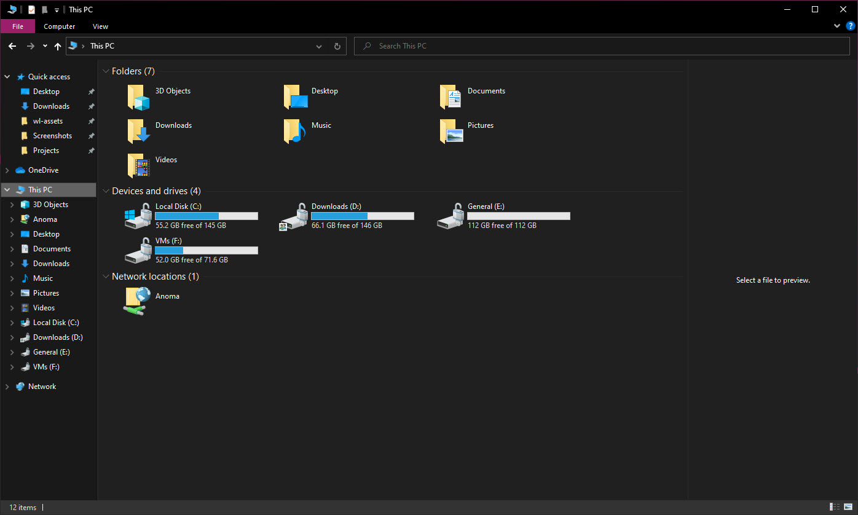Viewport: 858px width, 515px height.
Task: Click the General (E:) capacity bar
Action: 518,215
